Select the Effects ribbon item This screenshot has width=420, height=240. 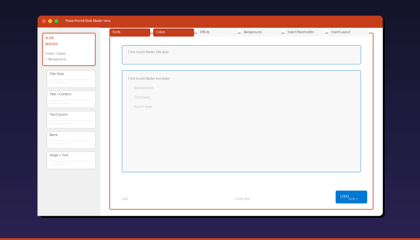click(217, 32)
